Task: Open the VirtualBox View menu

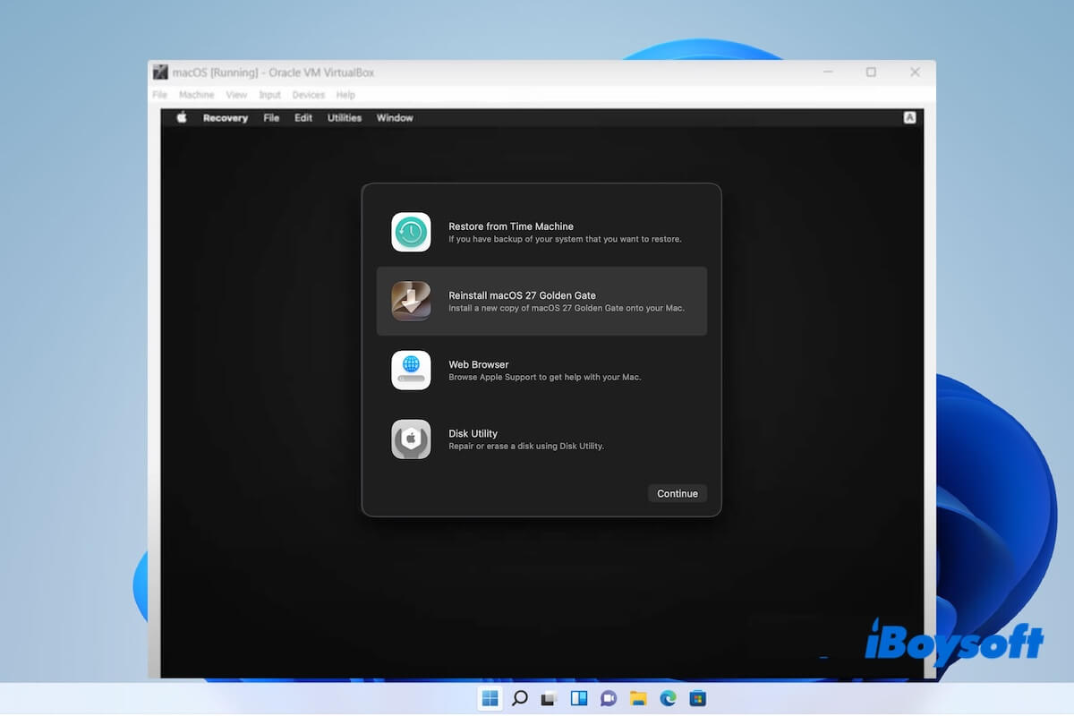Action: [236, 95]
